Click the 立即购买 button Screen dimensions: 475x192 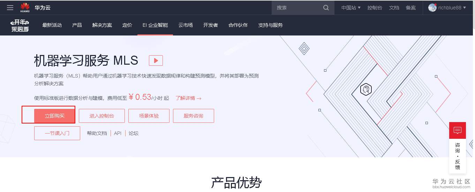pos(55,116)
